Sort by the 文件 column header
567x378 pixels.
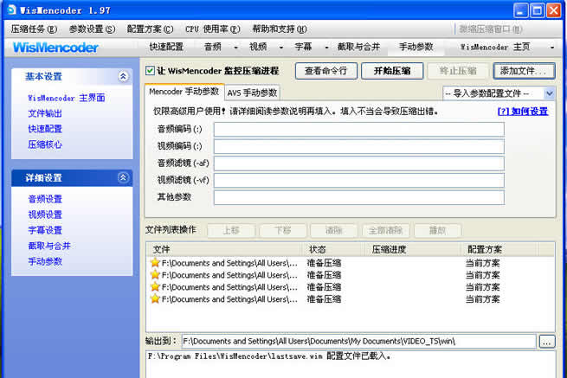pos(224,249)
